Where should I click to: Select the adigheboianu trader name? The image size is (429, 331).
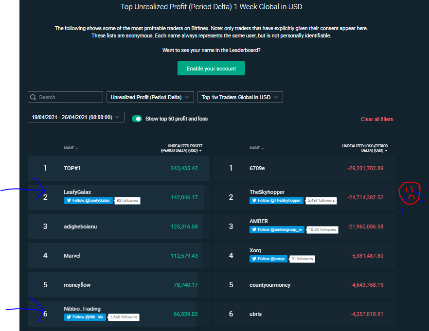coord(80,226)
